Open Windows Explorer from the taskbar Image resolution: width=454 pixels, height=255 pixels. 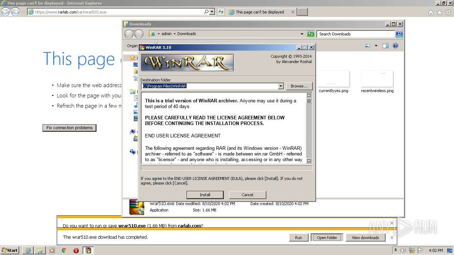(40, 250)
